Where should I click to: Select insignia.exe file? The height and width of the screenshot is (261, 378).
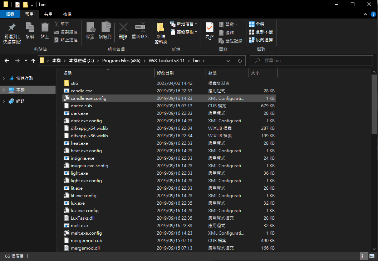(169, 158)
